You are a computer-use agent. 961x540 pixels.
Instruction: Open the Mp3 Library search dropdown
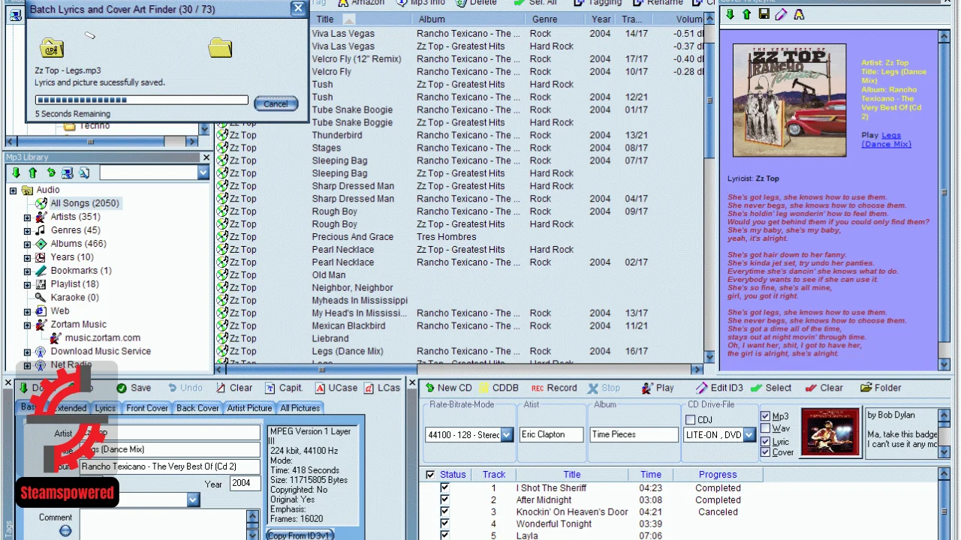pyautogui.click(x=203, y=172)
